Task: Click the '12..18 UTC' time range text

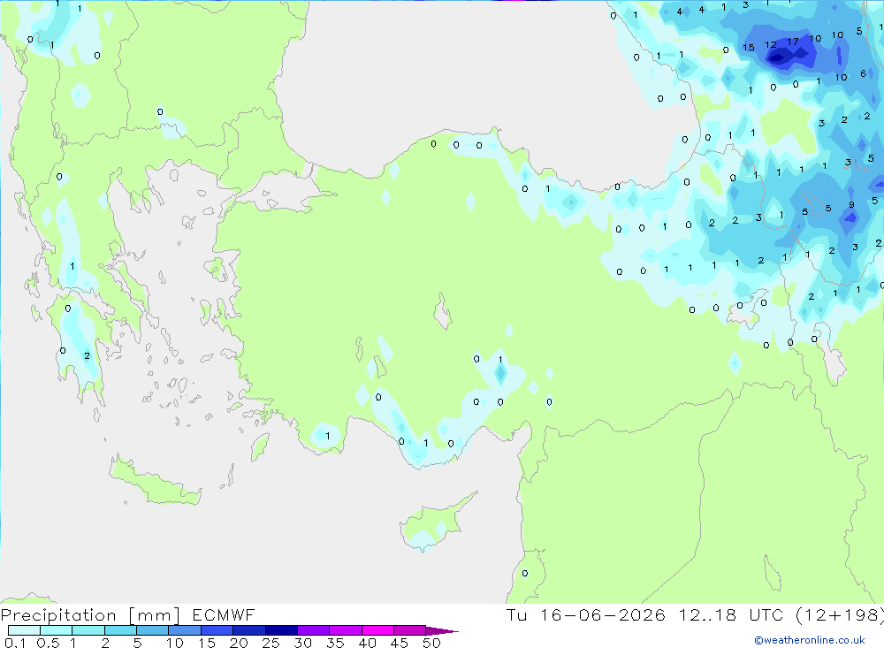Action: pyautogui.click(x=731, y=614)
